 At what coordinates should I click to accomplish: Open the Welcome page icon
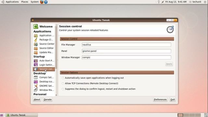point(36,27)
